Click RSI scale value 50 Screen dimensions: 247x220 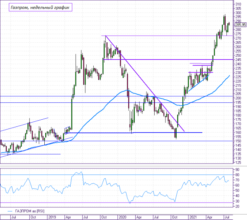[x=237, y=190]
